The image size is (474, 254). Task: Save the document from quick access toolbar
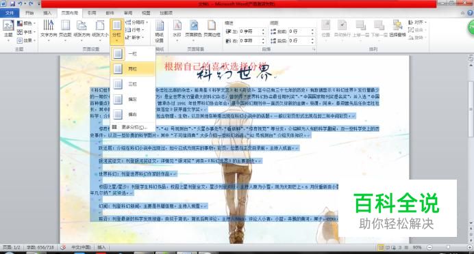tap(12, 3)
